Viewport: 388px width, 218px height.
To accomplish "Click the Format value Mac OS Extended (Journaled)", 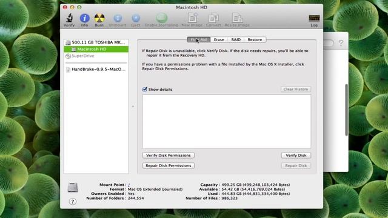I will point(155,189).
